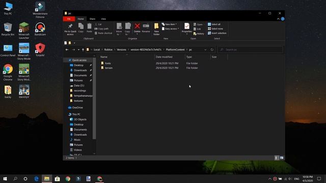326x183 pixels.
Task: Click Paste shortcut in the ribbon
Action: [x=103, y=33]
